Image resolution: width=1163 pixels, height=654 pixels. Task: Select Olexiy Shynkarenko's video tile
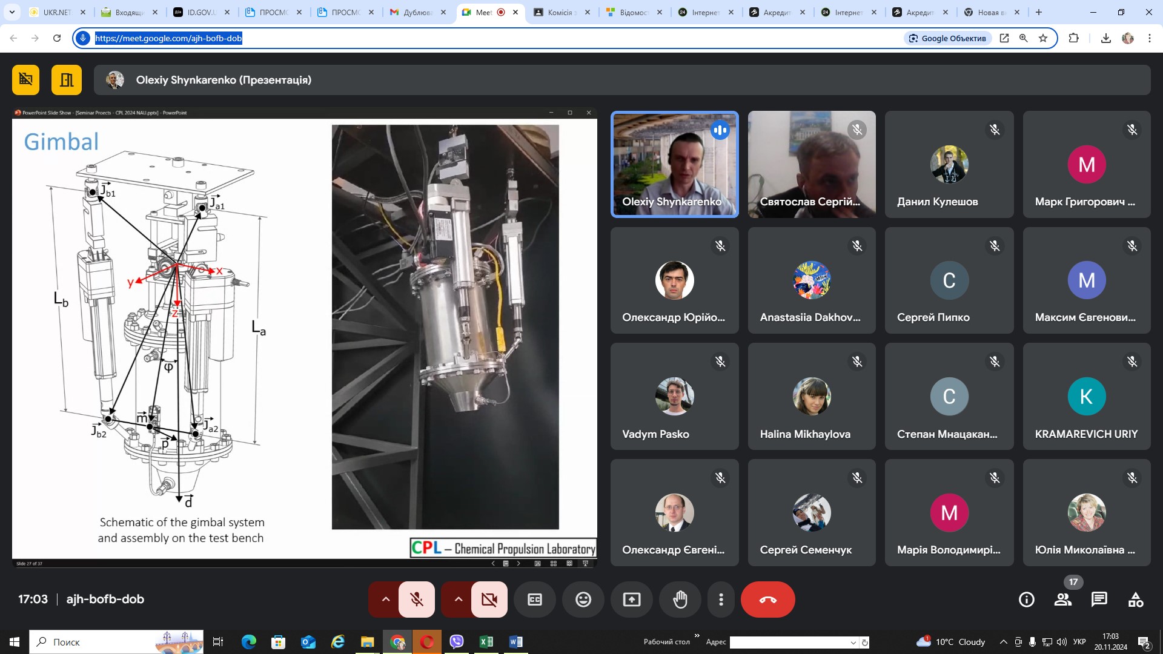[x=674, y=164]
